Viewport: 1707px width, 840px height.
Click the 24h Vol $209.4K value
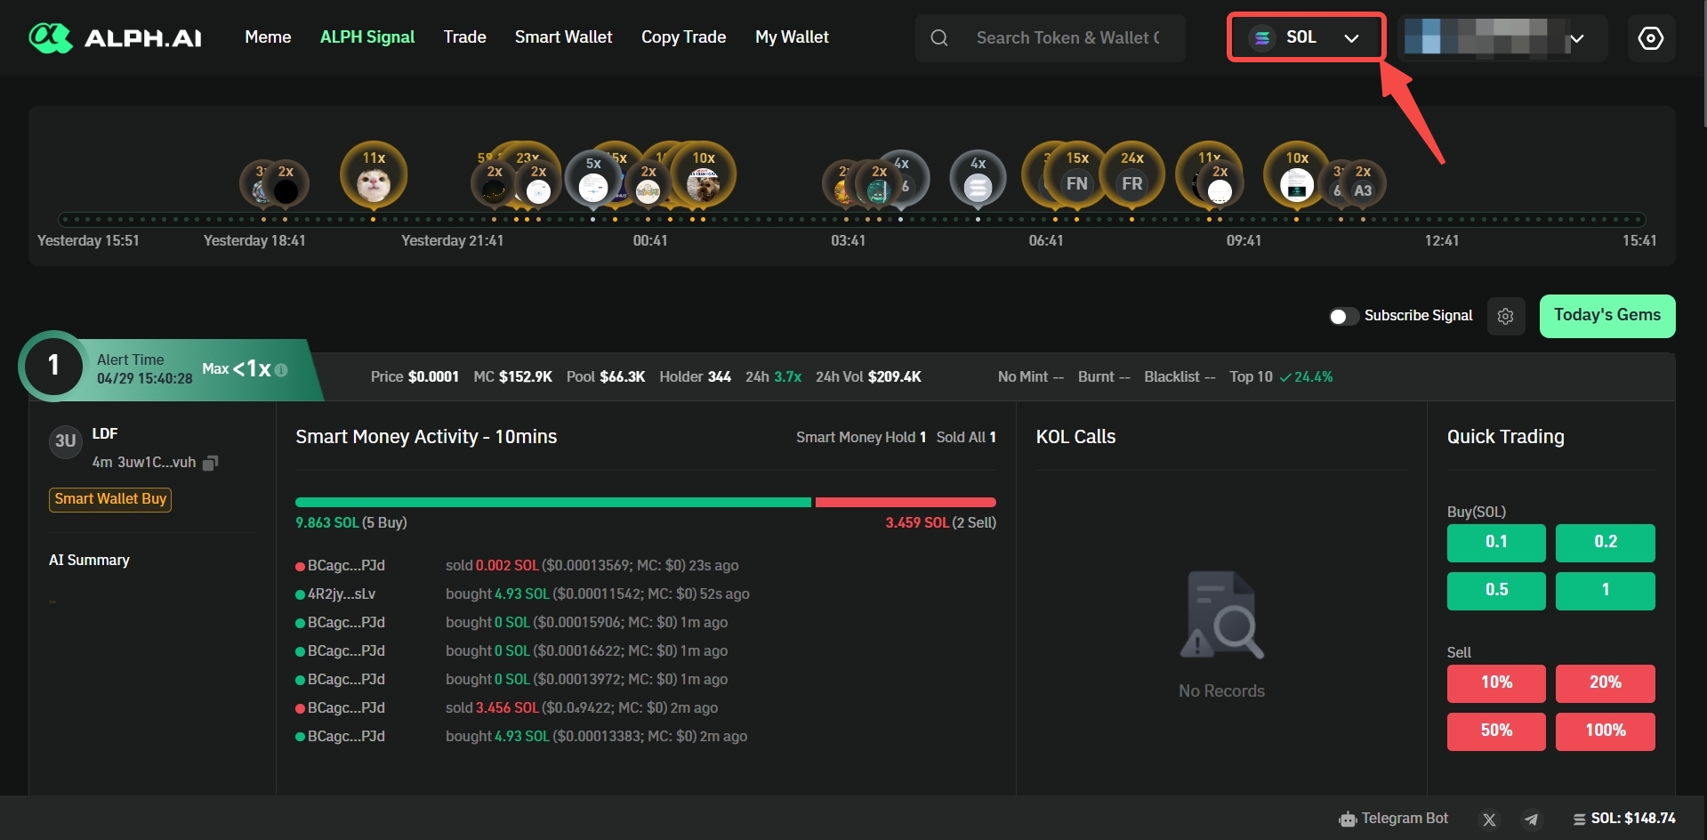click(868, 377)
